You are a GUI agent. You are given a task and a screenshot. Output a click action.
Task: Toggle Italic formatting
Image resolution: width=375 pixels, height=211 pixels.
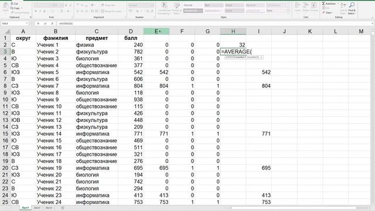40,11
